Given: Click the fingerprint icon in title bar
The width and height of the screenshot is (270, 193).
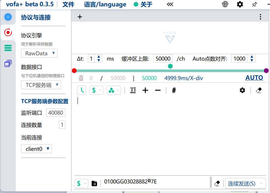Looking at the screenshot, I should click(225, 4).
